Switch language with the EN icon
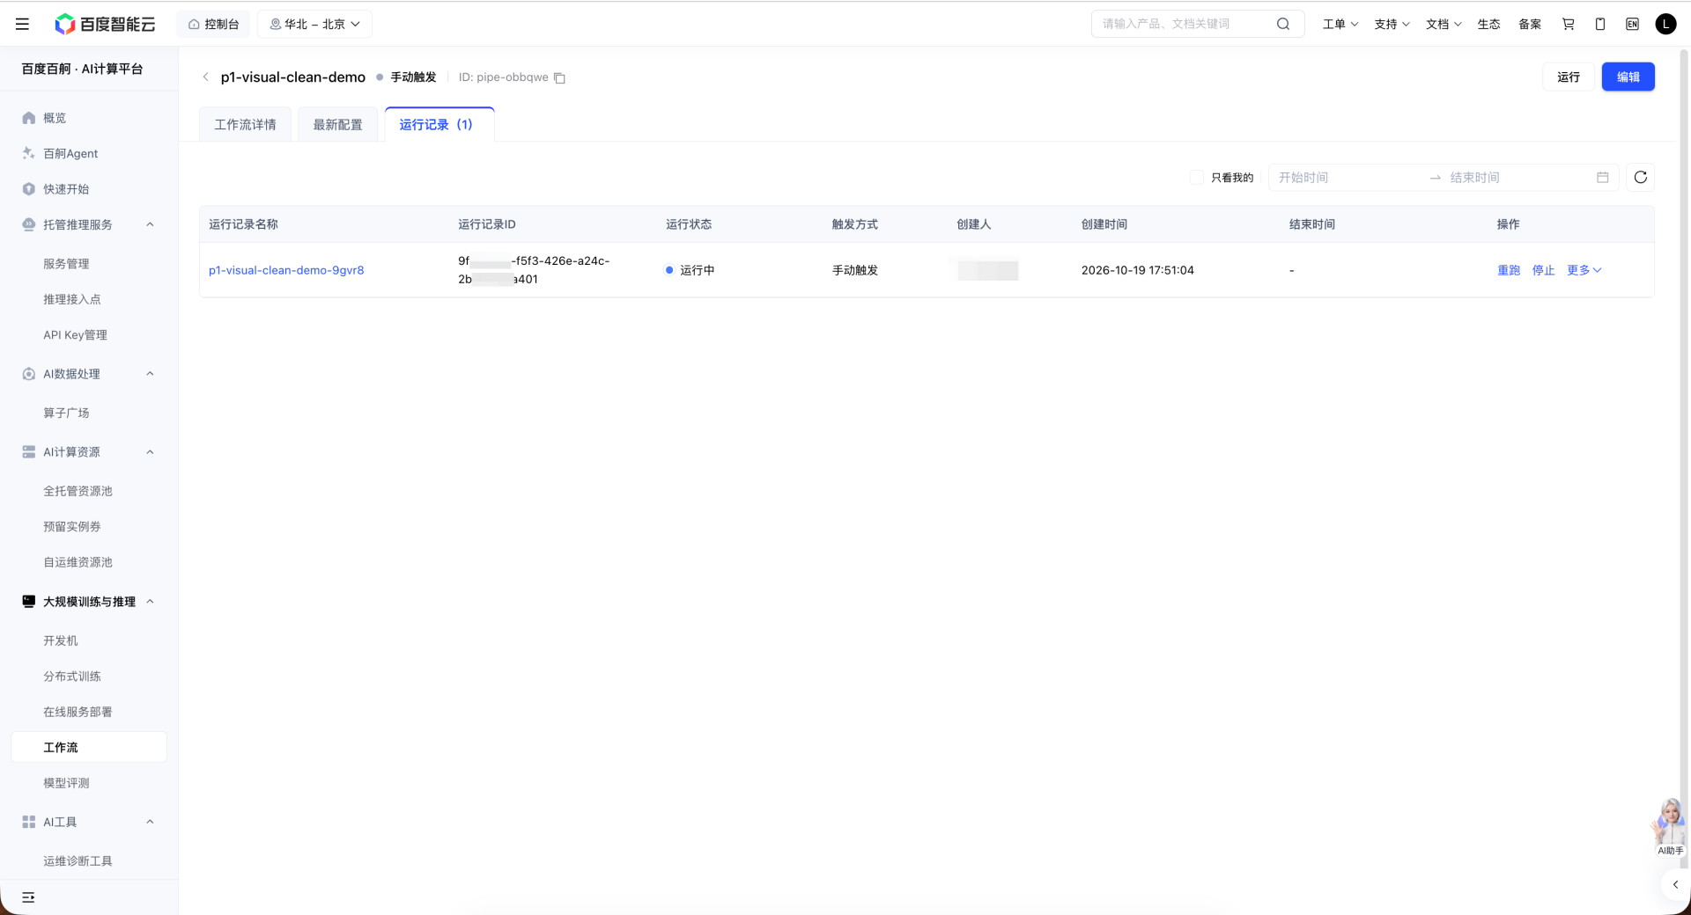 (x=1632, y=24)
